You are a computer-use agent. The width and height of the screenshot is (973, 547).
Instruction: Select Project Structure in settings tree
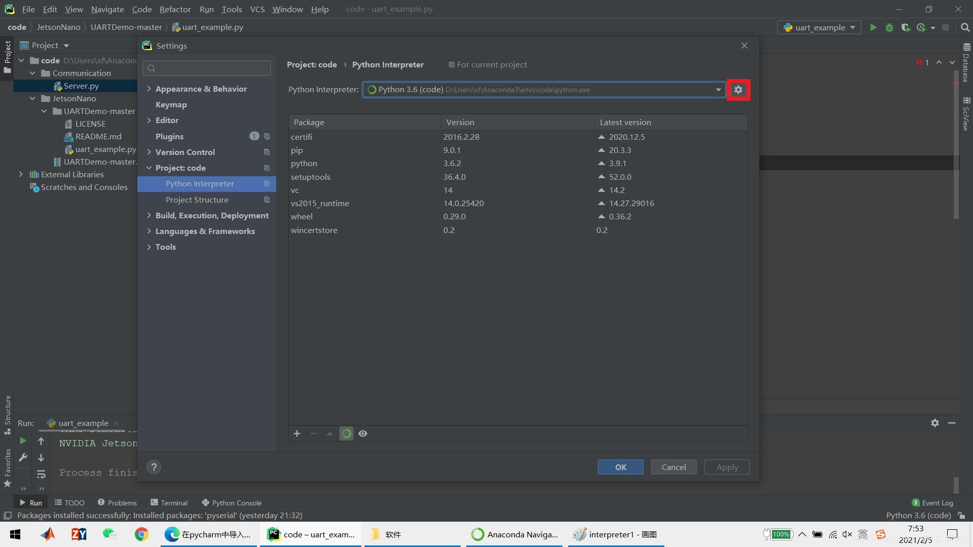pyautogui.click(x=197, y=200)
